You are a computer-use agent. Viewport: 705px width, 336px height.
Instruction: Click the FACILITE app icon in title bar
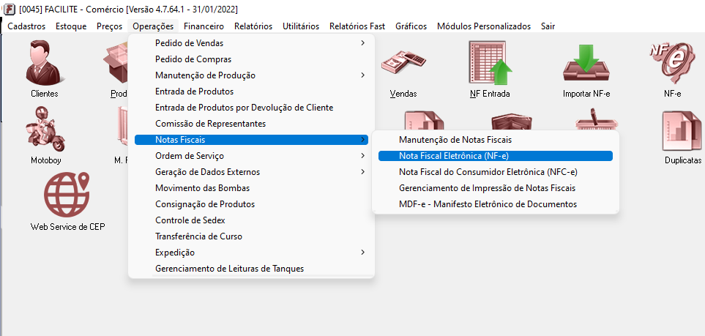pyautogui.click(x=9, y=10)
